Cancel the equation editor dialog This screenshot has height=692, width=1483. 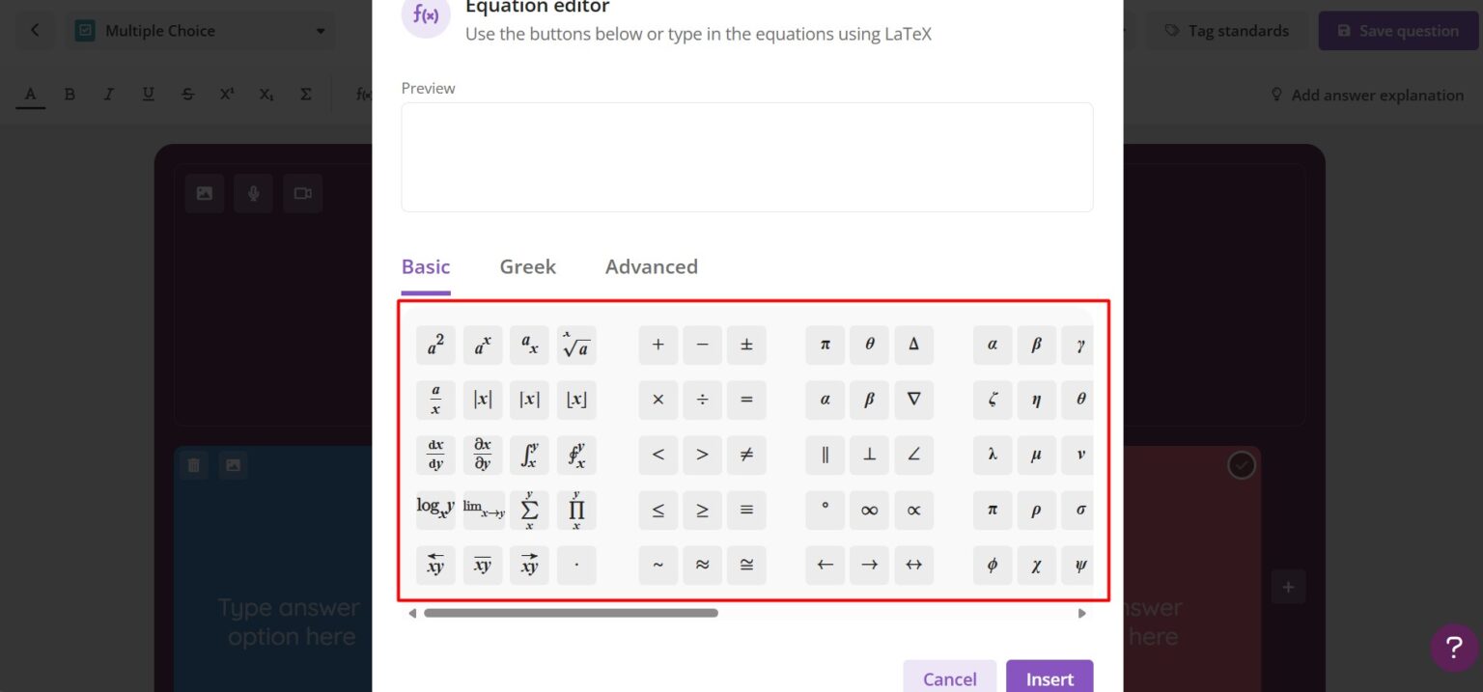click(949, 678)
